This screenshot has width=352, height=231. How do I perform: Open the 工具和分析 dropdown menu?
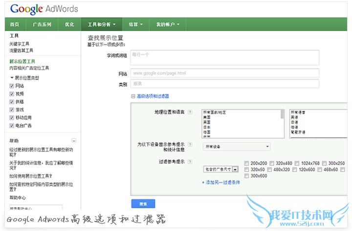click(x=102, y=24)
